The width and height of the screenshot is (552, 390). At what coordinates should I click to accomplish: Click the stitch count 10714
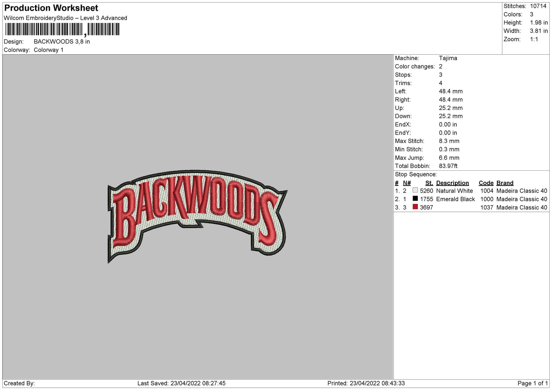pyautogui.click(x=538, y=6)
